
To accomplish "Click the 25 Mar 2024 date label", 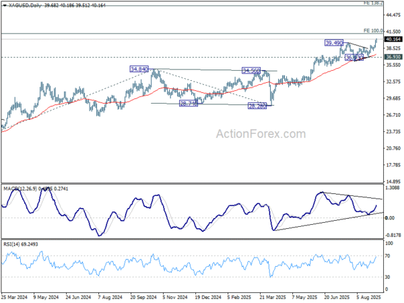I will (x=14, y=297).
